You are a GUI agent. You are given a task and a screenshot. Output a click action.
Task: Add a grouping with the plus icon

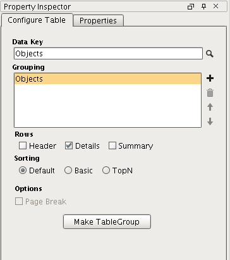click(210, 78)
